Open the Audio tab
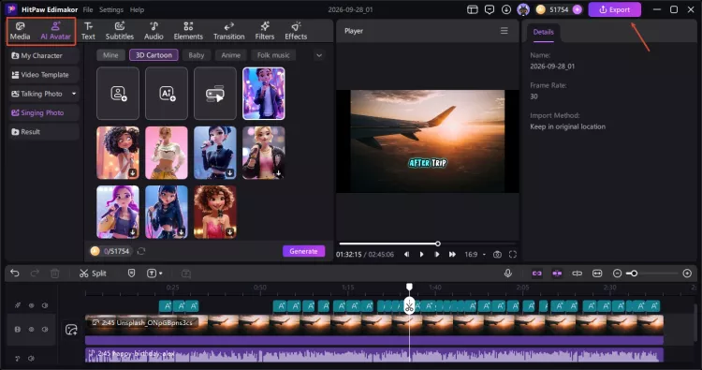This screenshot has height=370, width=702. coord(154,31)
